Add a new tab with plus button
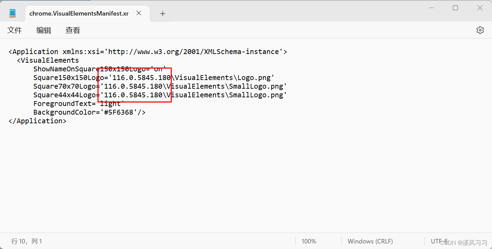Viewport: 492px width, 249px height. tap(163, 14)
